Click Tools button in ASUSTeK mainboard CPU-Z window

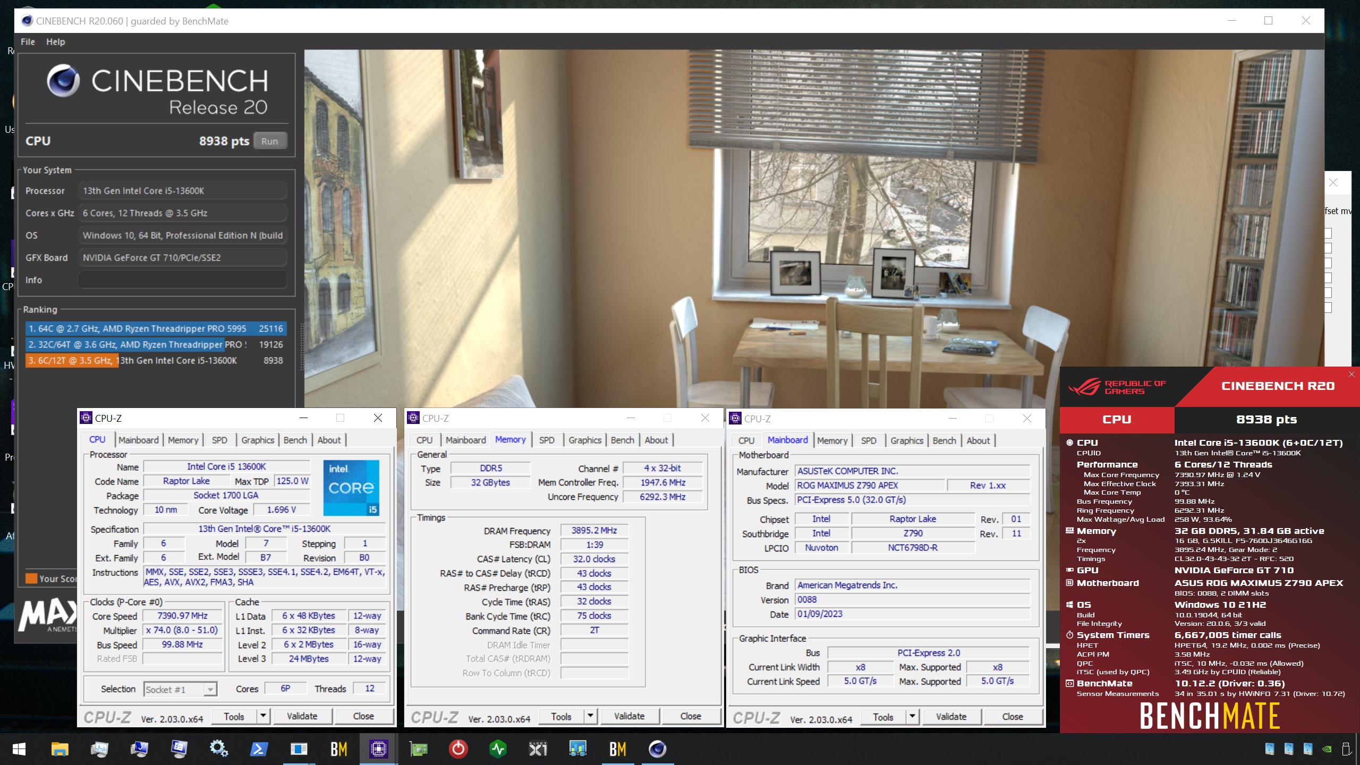pyautogui.click(x=883, y=717)
